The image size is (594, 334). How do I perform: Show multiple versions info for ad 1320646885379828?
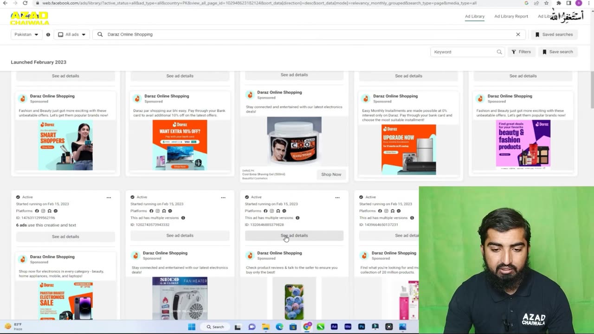pyautogui.click(x=297, y=218)
